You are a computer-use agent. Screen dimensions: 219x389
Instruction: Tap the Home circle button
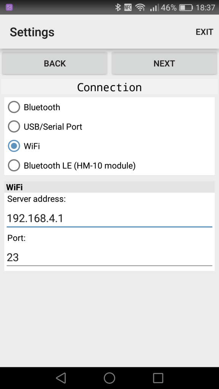click(x=109, y=378)
